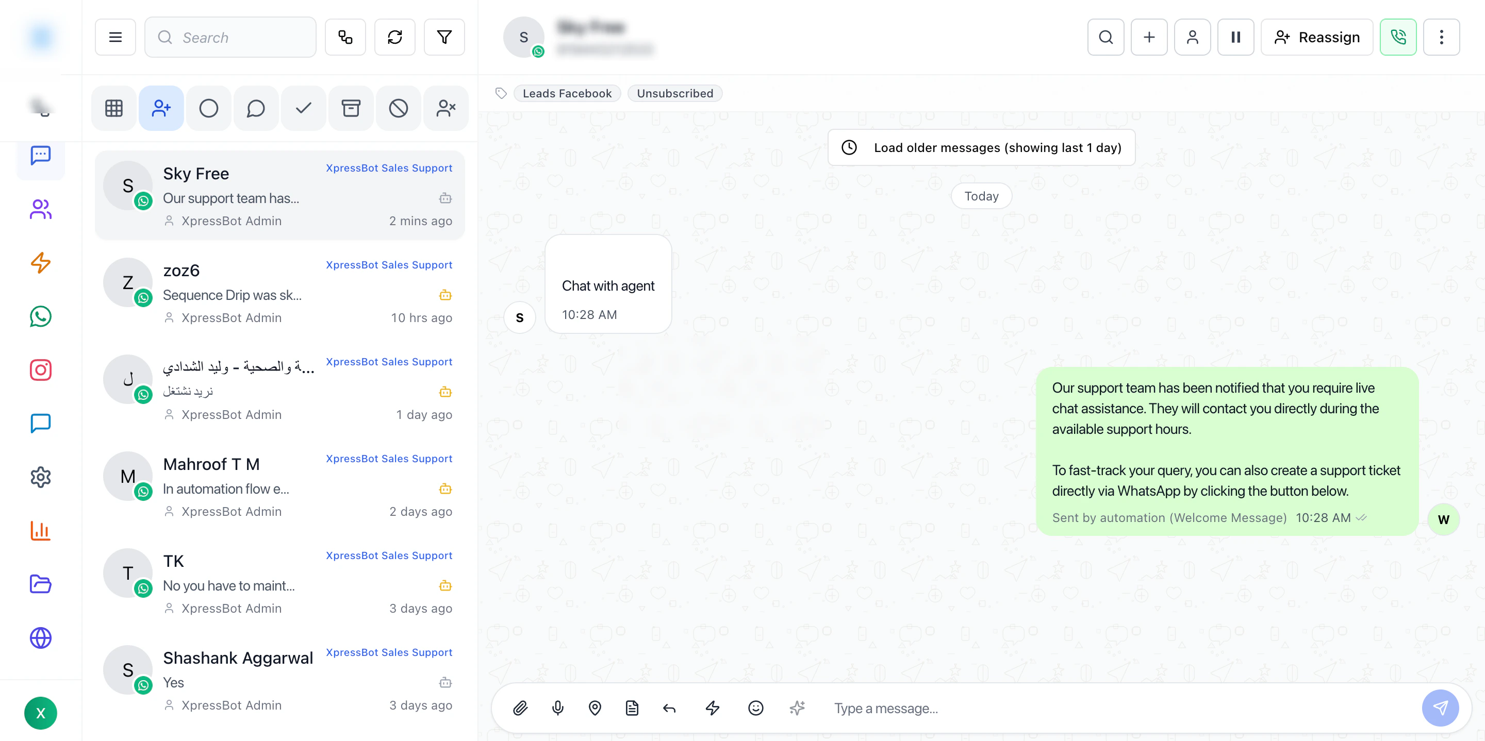1485x741 pixels.
Task: Toggle the hamburger menu for conversation list
Action: [x=115, y=38]
